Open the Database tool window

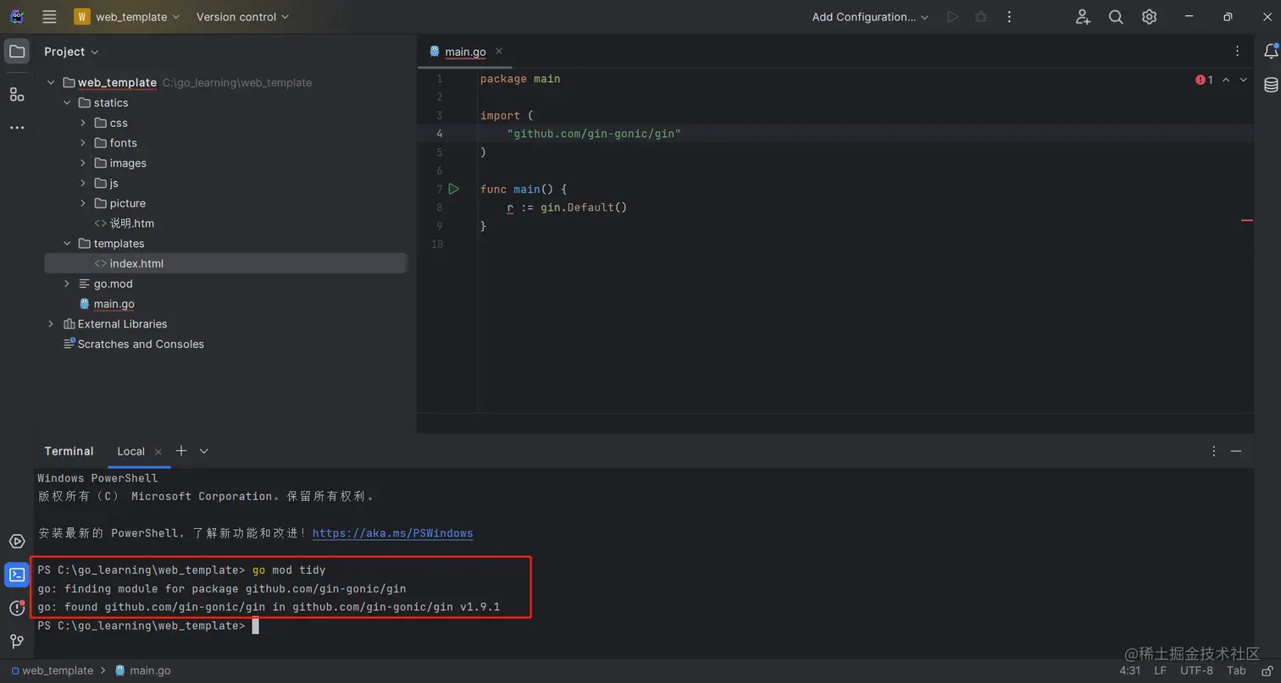[x=1271, y=85]
